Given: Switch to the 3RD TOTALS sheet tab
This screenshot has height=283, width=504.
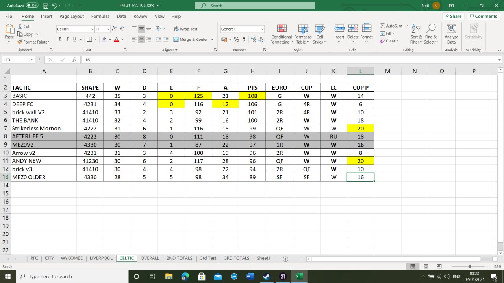Looking at the screenshot, I should pyautogui.click(x=237, y=258).
